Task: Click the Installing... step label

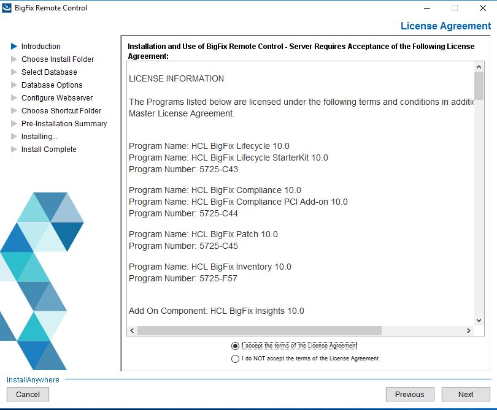Action: coord(39,137)
